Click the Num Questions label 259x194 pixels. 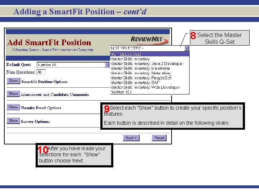[x=21, y=72]
